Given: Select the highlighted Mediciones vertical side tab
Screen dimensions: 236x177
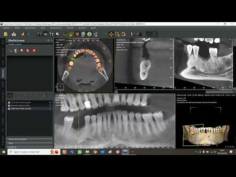Looking at the screenshot, I should (x=2, y=73).
